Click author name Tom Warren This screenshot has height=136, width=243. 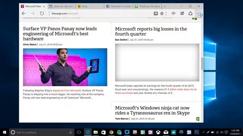pos(121,119)
